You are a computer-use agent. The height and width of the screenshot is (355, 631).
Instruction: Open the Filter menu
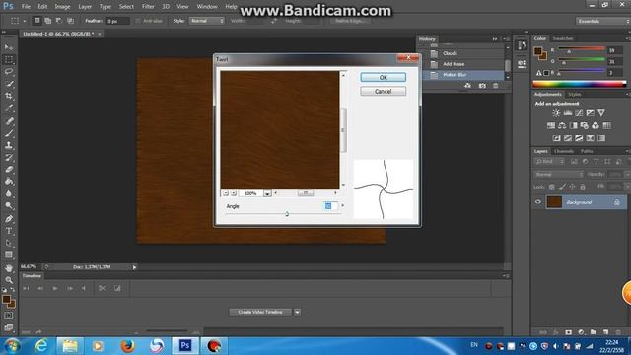148,7
